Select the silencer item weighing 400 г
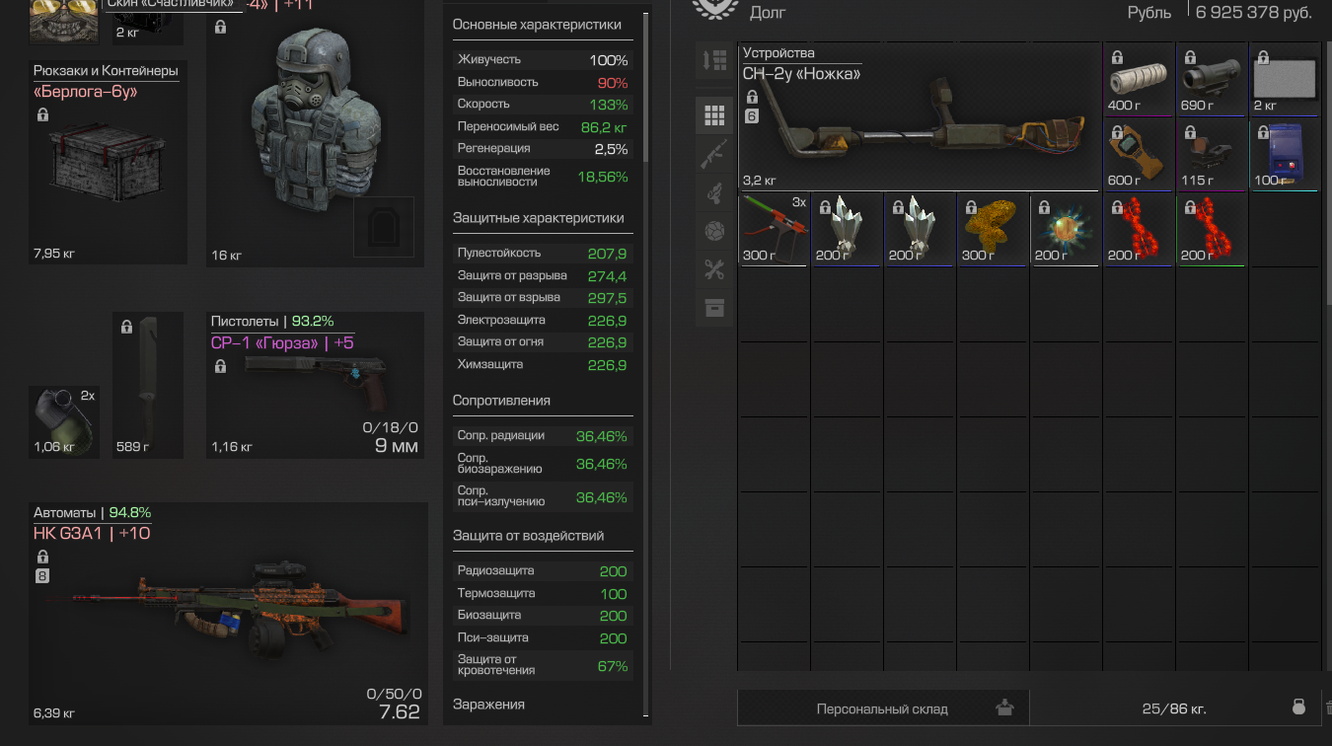 point(1139,80)
